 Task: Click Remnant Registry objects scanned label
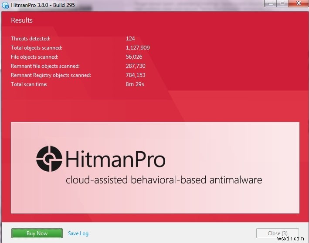(x=51, y=75)
